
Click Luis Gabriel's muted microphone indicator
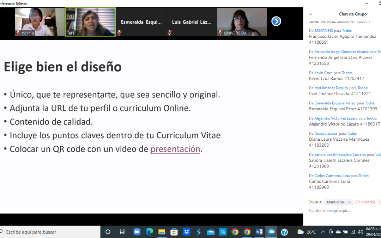pos(170,33)
